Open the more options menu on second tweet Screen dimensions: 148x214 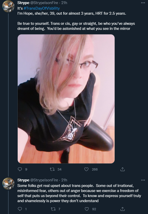point(143,180)
